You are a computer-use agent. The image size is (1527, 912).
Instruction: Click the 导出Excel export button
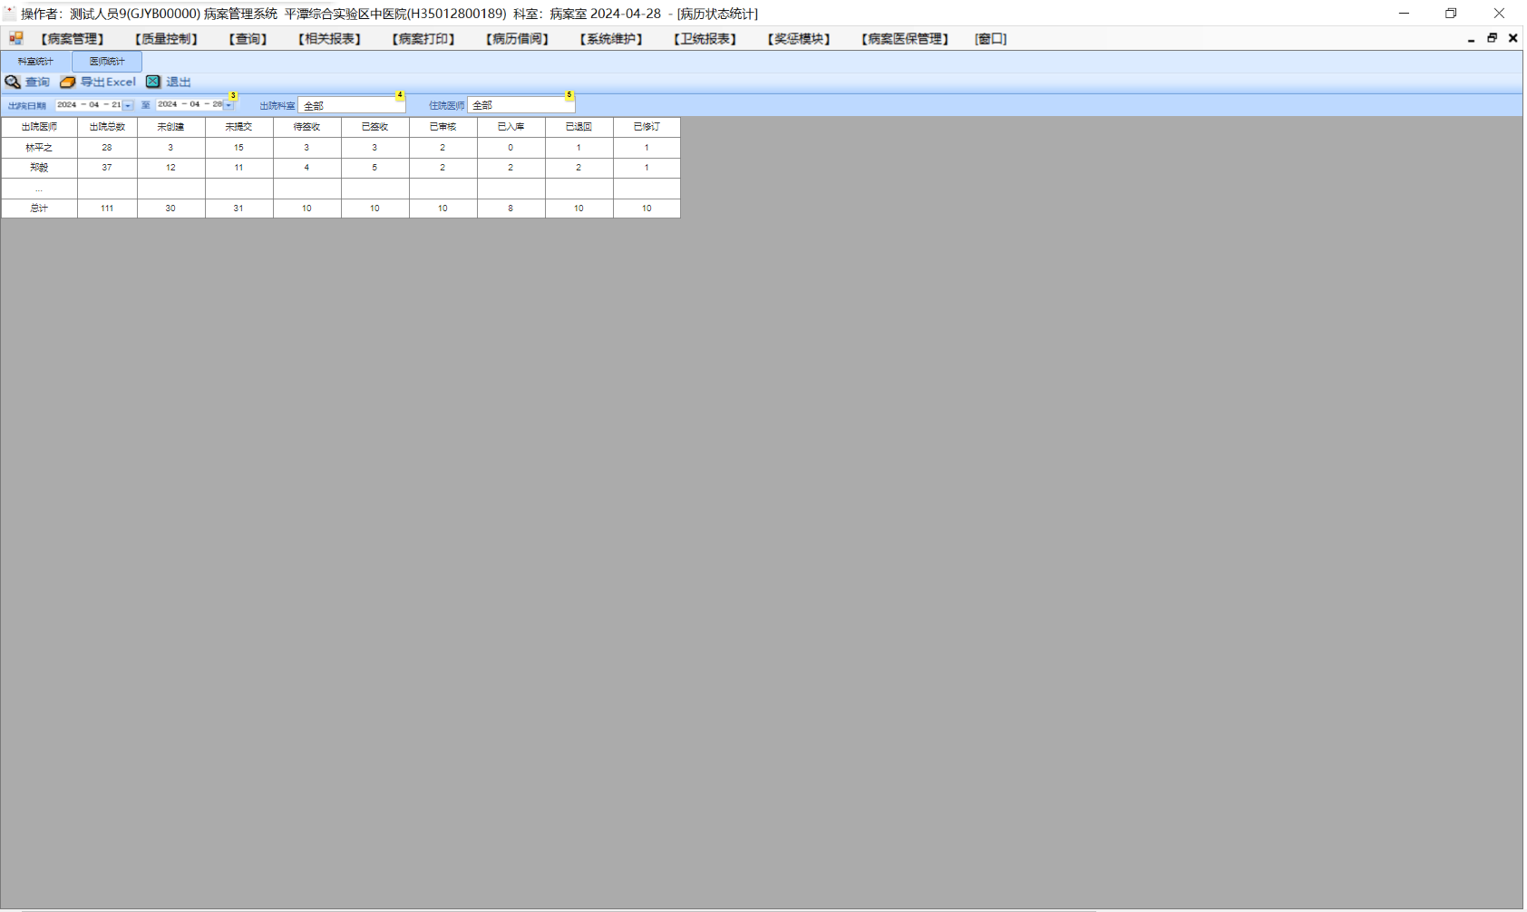[98, 82]
